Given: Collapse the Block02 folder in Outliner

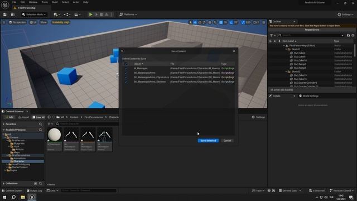Looking at the screenshot, I should 286,71.
